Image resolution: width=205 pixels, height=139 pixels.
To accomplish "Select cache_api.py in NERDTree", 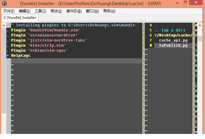I will pyautogui.click(x=173, y=40).
